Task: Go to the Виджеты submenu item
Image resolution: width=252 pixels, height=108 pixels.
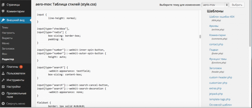Action: click(x=7, y=38)
